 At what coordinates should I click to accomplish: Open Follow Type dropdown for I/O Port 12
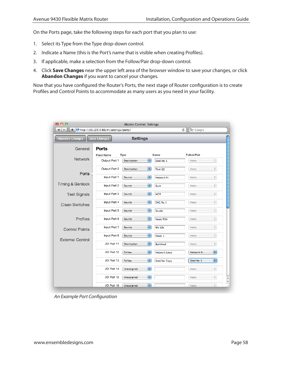click(x=137, y=252)
